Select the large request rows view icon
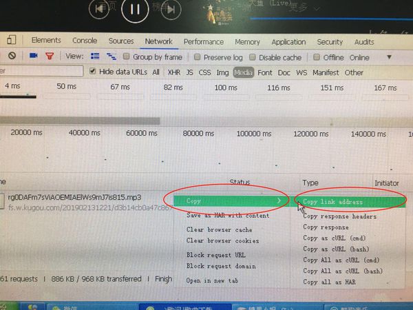The height and width of the screenshot is (310, 413). [x=95, y=56]
